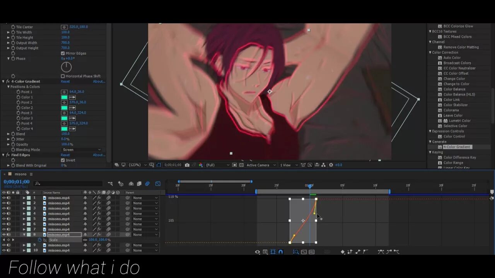The width and height of the screenshot is (495, 278).
Task: Click the Color 3 swatch
Action: pos(64,118)
